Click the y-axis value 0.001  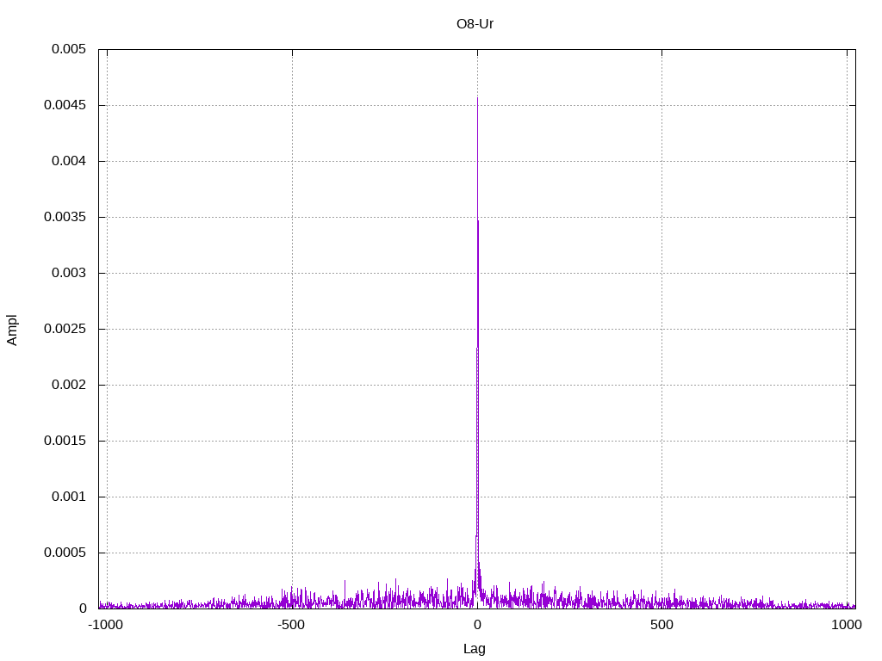[69, 497]
